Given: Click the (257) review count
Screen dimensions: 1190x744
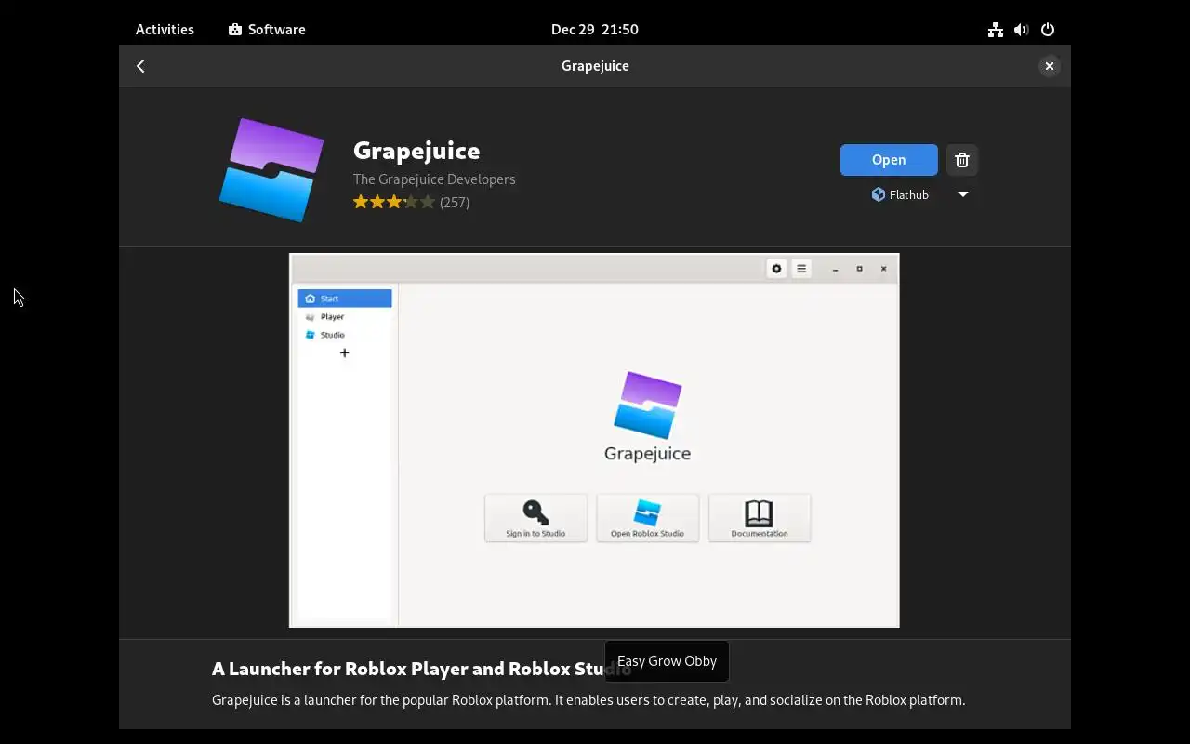Looking at the screenshot, I should click(455, 202).
